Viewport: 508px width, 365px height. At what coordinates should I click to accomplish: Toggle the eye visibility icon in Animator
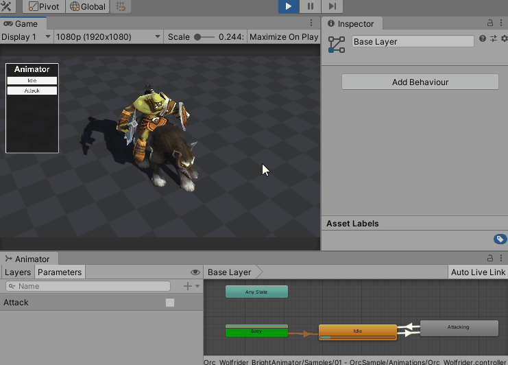(195, 272)
